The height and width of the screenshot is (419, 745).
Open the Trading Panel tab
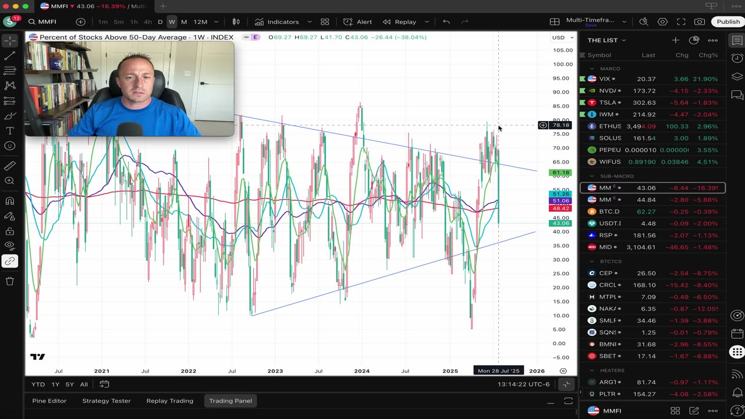click(230, 401)
